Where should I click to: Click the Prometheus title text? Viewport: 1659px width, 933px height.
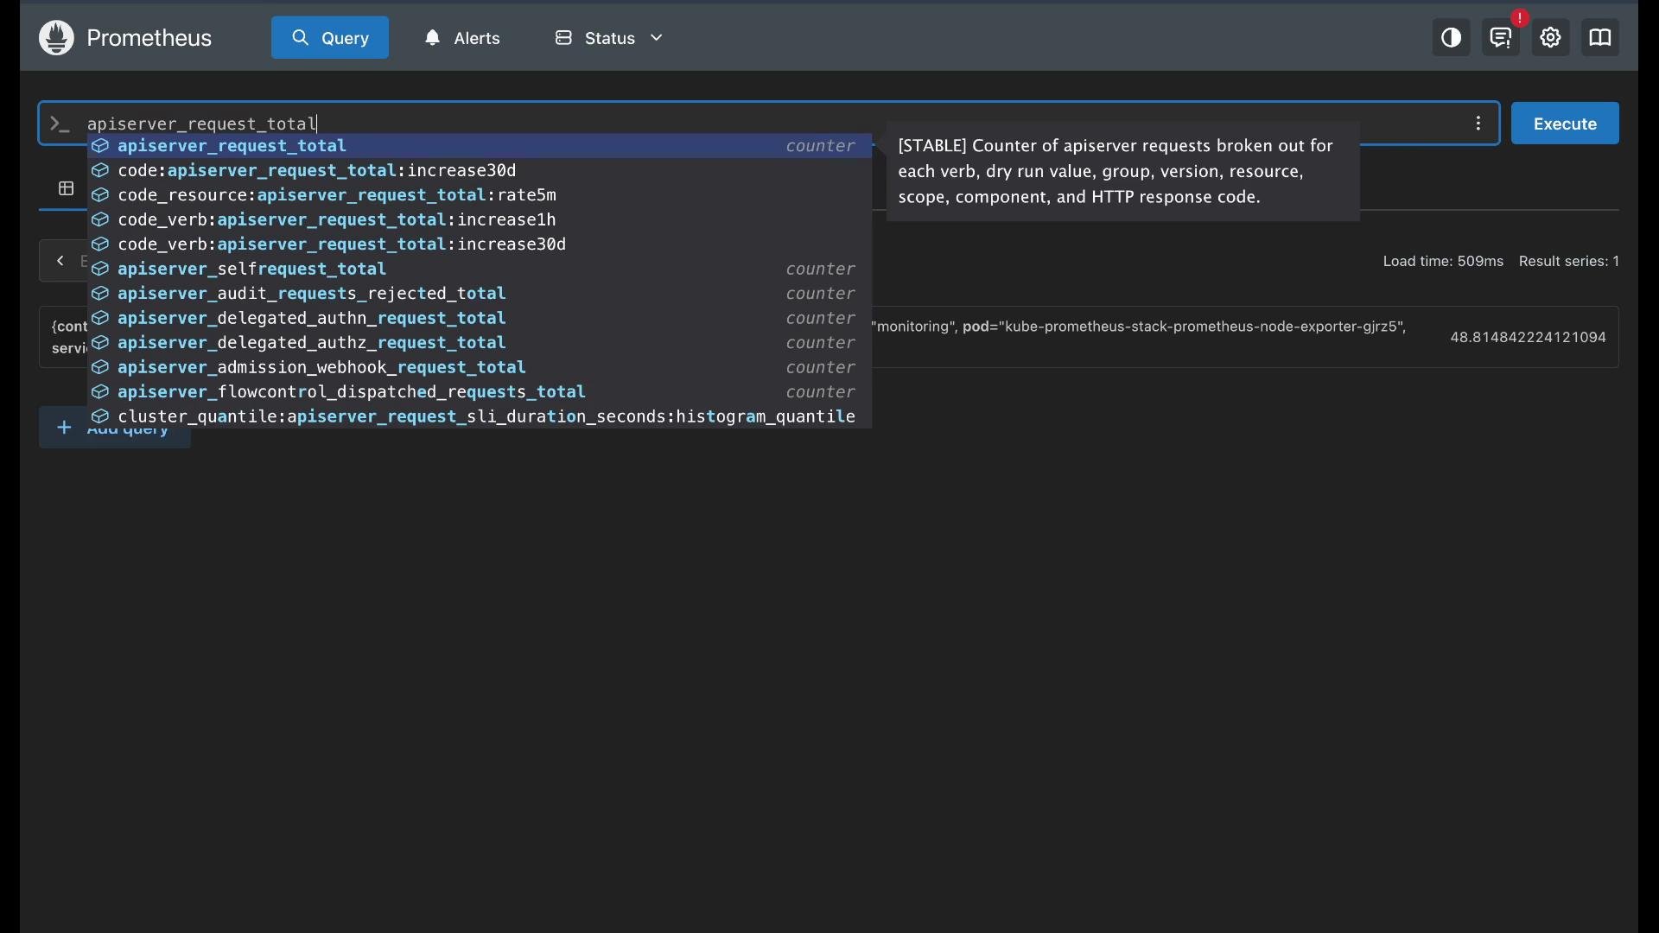[x=149, y=38]
